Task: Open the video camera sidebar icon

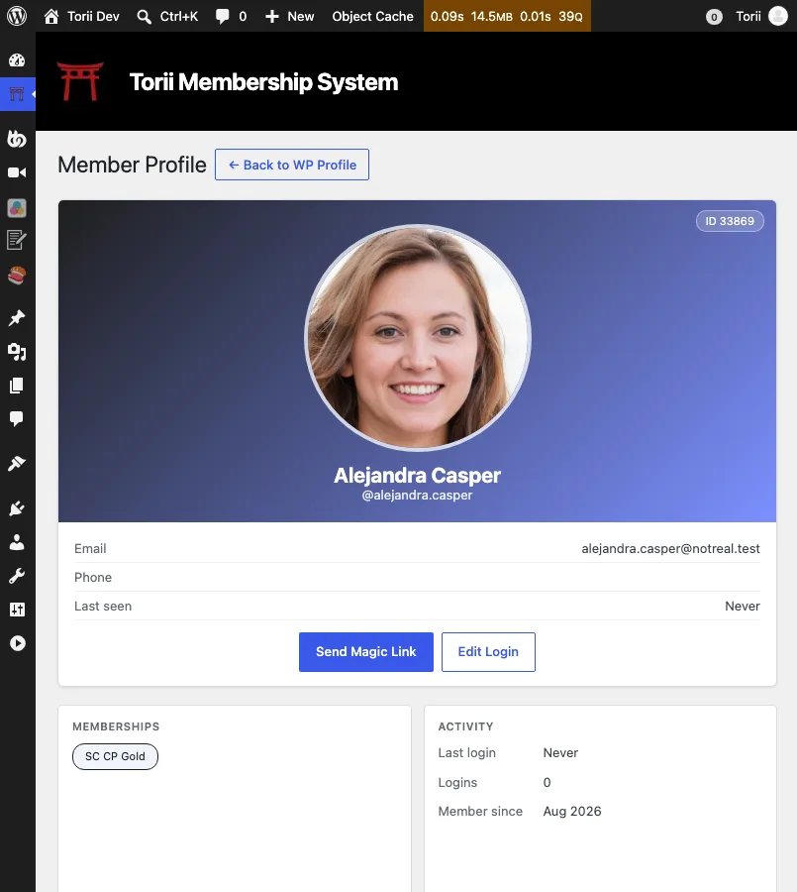Action: (17, 172)
